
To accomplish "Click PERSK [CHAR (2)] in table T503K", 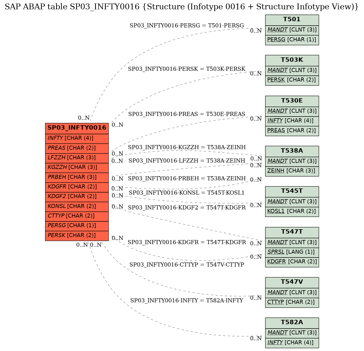I will click(292, 80).
